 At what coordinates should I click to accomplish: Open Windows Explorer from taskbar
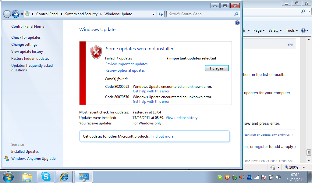[27, 177]
